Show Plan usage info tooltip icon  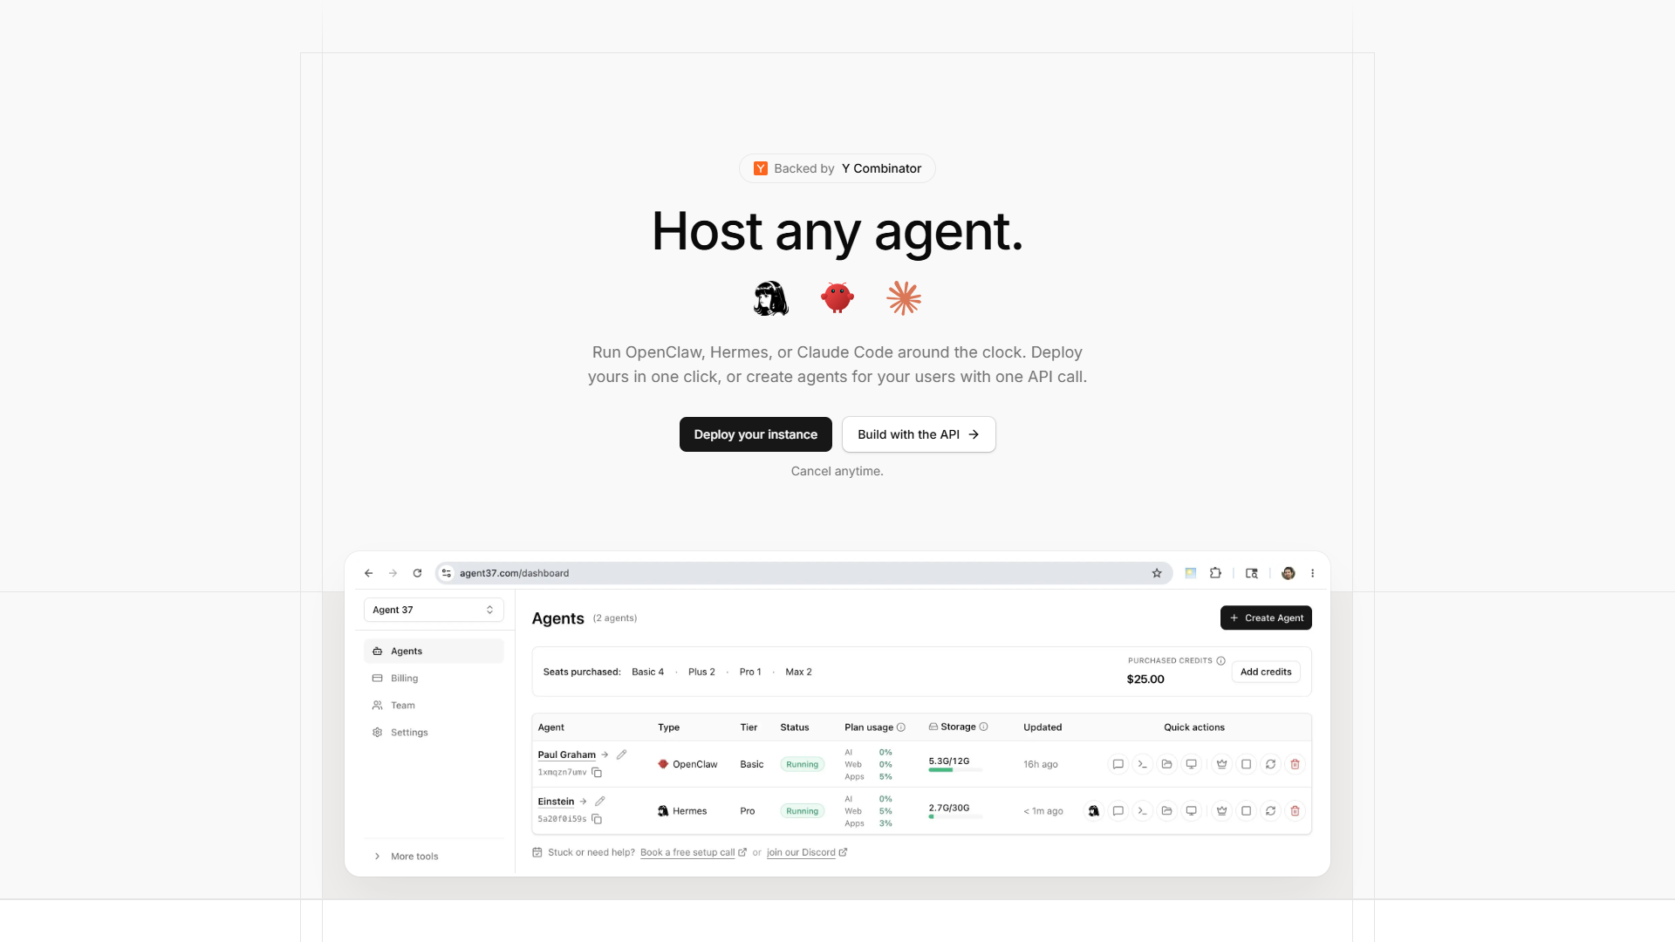pos(901,727)
